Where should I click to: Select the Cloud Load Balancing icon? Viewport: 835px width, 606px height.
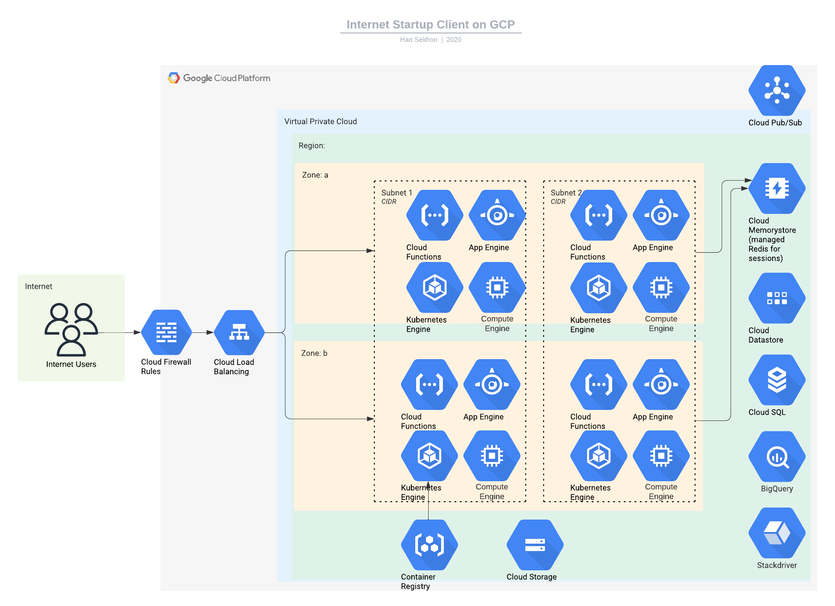pos(239,332)
